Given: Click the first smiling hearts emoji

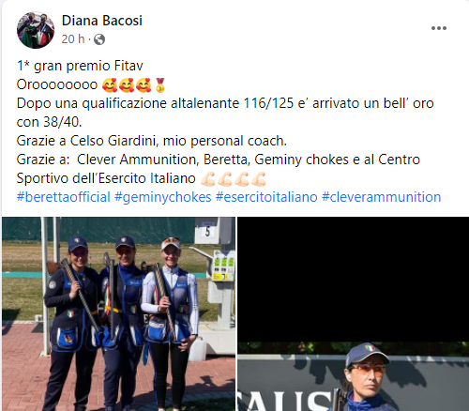Looking at the screenshot, I should (110, 84).
